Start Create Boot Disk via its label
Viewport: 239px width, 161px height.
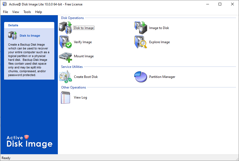[x=86, y=77]
